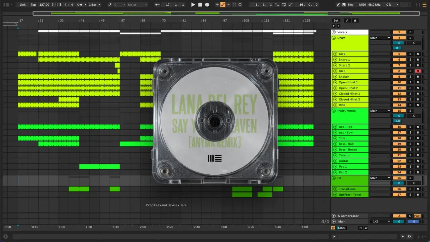Click the Tap tempo button
Image resolution: width=430 pixels, height=242 pixels.
coord(33,5)
